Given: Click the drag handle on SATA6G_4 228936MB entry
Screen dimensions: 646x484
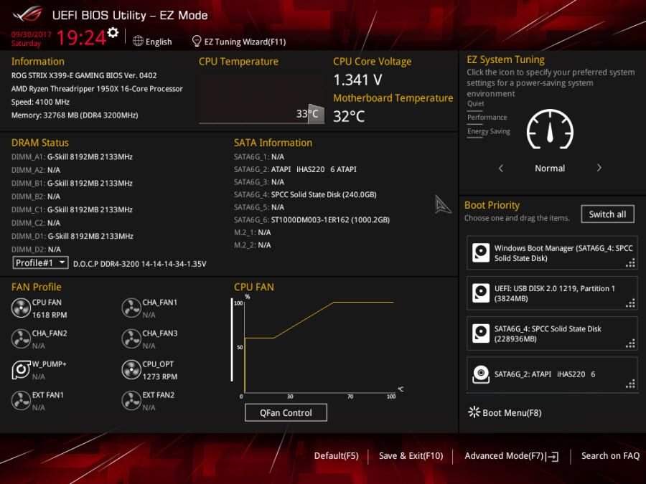Looking at the screenshot, I should tap(630, 343).
